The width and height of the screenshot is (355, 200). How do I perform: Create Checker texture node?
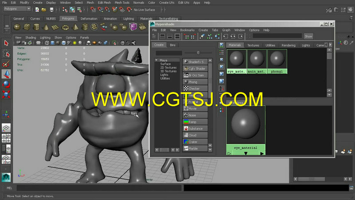pos(195,88)
